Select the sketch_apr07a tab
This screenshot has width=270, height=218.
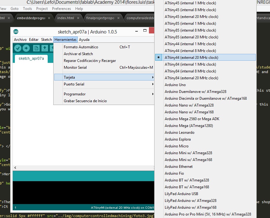click(31, 59)
